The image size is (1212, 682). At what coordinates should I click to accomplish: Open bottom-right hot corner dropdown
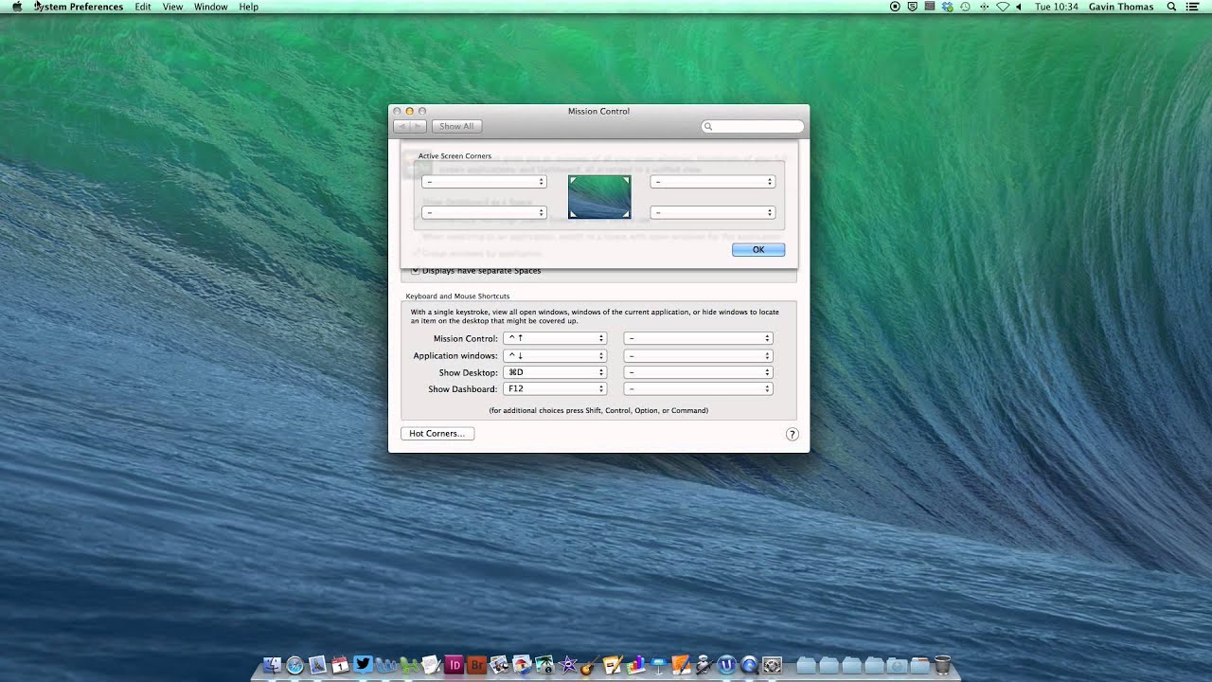712,212
